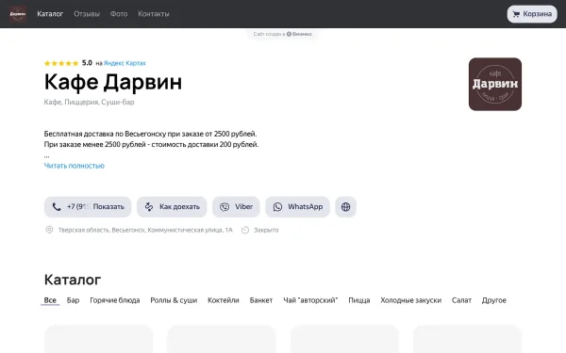566x353 pixels.
Task: Click the Кафе, Пиццерия, Суши-бар subtitle
Action: coord(90,102)
